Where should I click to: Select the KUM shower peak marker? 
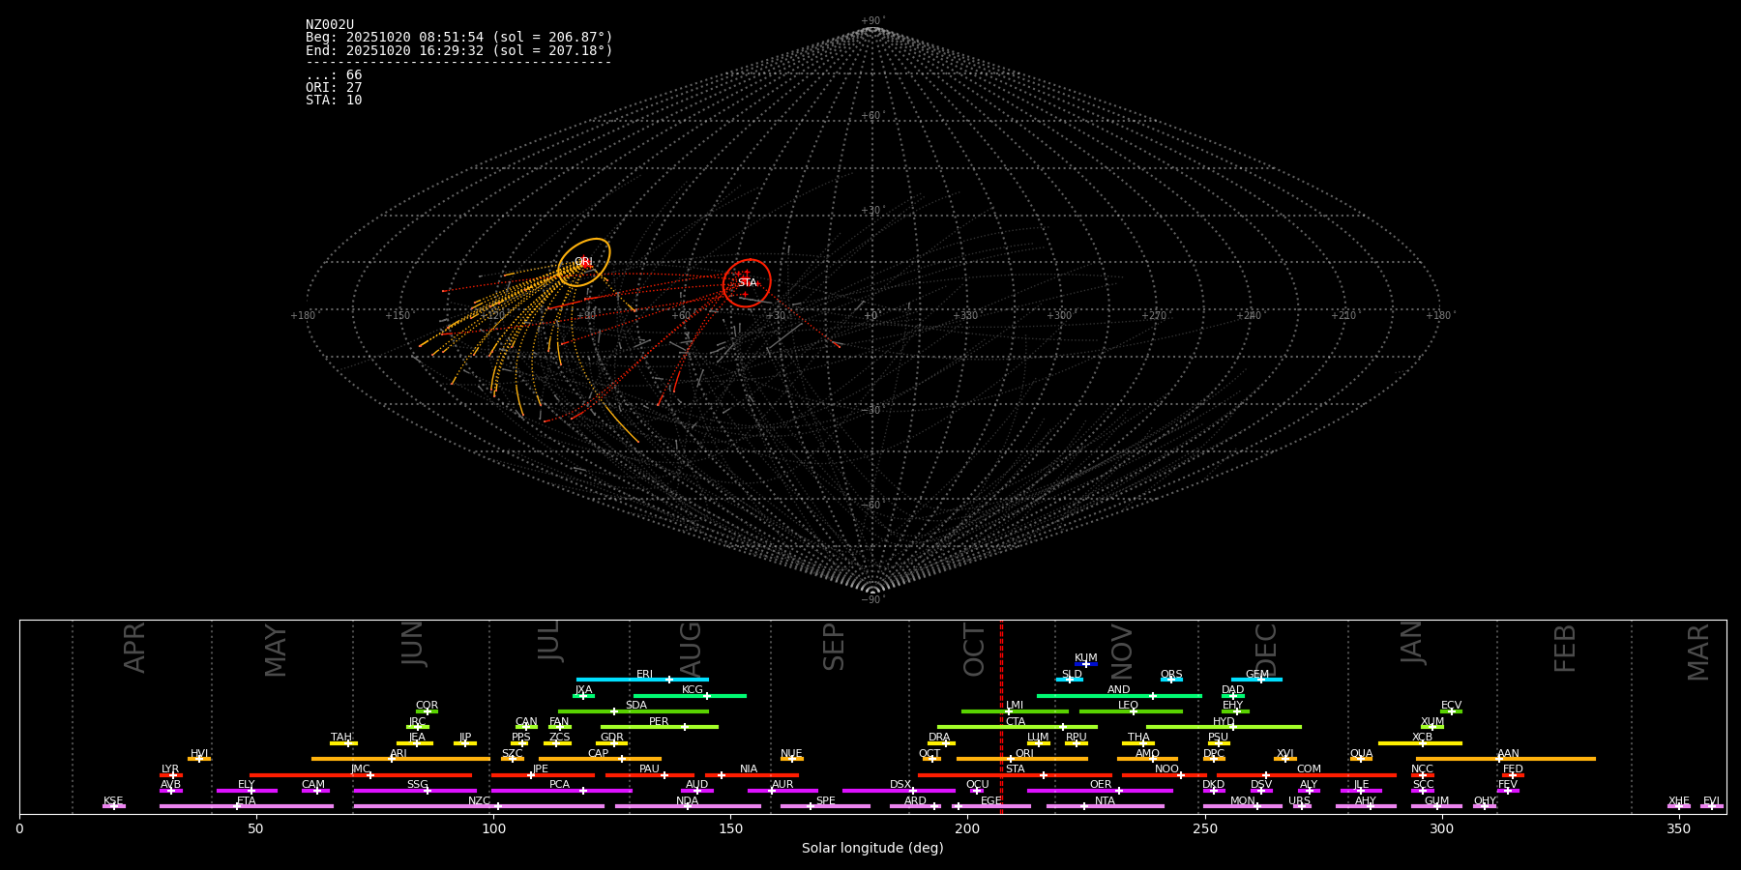pyautogui.click(x=1085, y=664)
